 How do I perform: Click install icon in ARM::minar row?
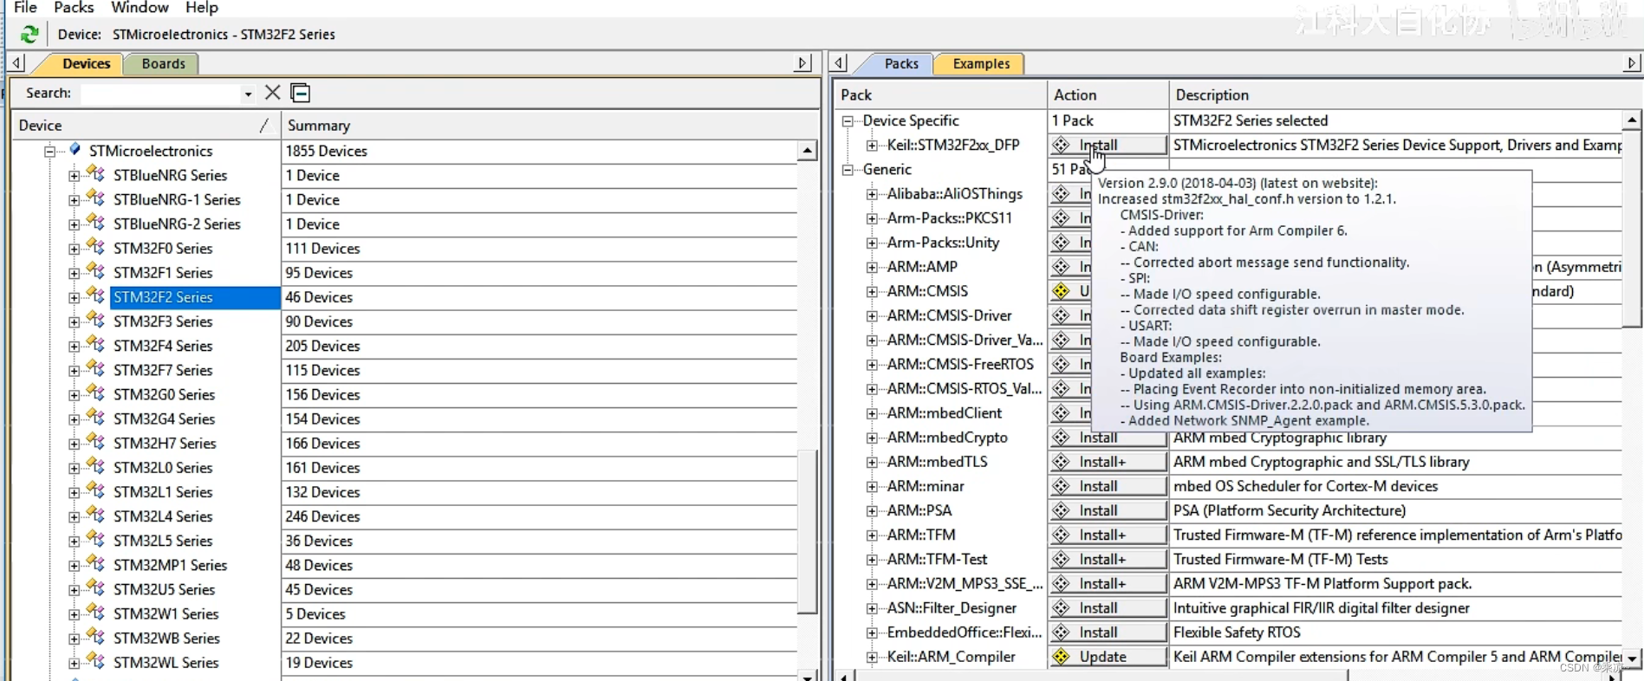(1062, 486)
